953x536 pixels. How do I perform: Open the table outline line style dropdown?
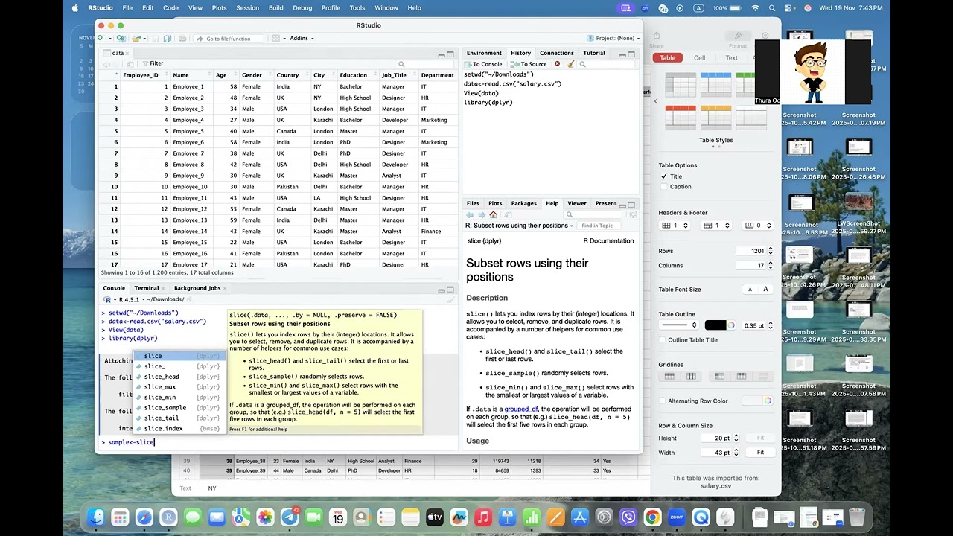[679, 325]
